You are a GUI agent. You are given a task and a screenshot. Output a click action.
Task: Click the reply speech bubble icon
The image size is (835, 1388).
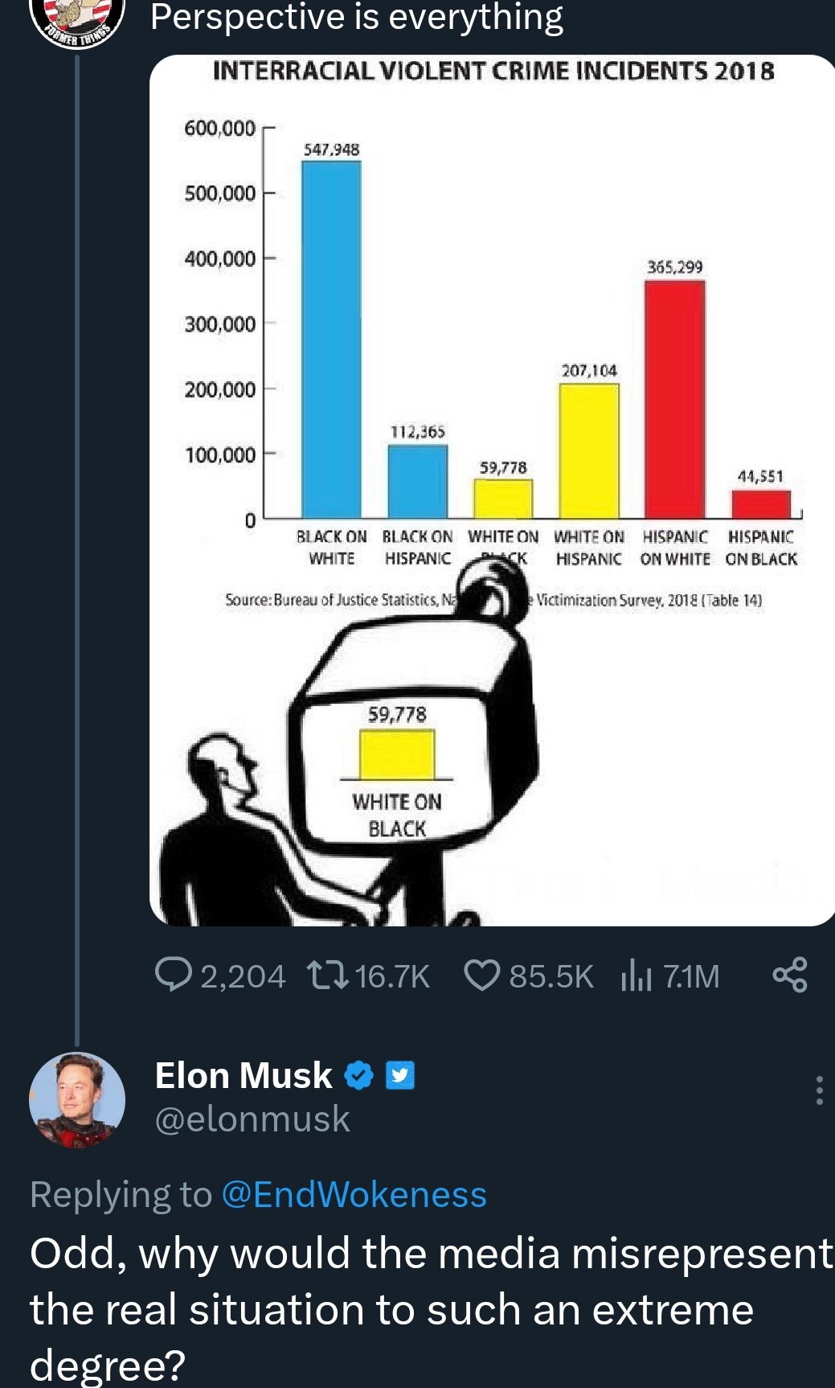tap(173, 975)
